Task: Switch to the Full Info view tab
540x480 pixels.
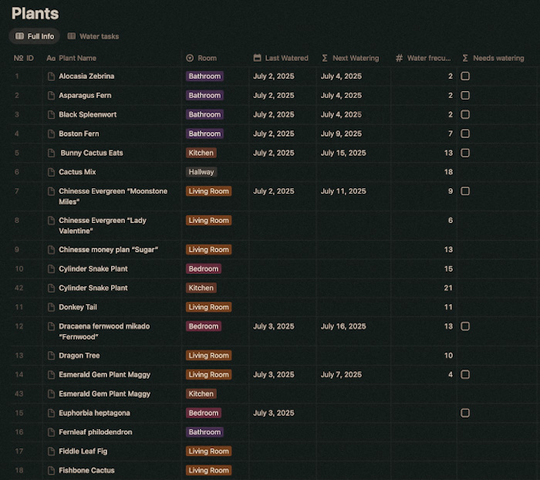Action: coord(35,36)
